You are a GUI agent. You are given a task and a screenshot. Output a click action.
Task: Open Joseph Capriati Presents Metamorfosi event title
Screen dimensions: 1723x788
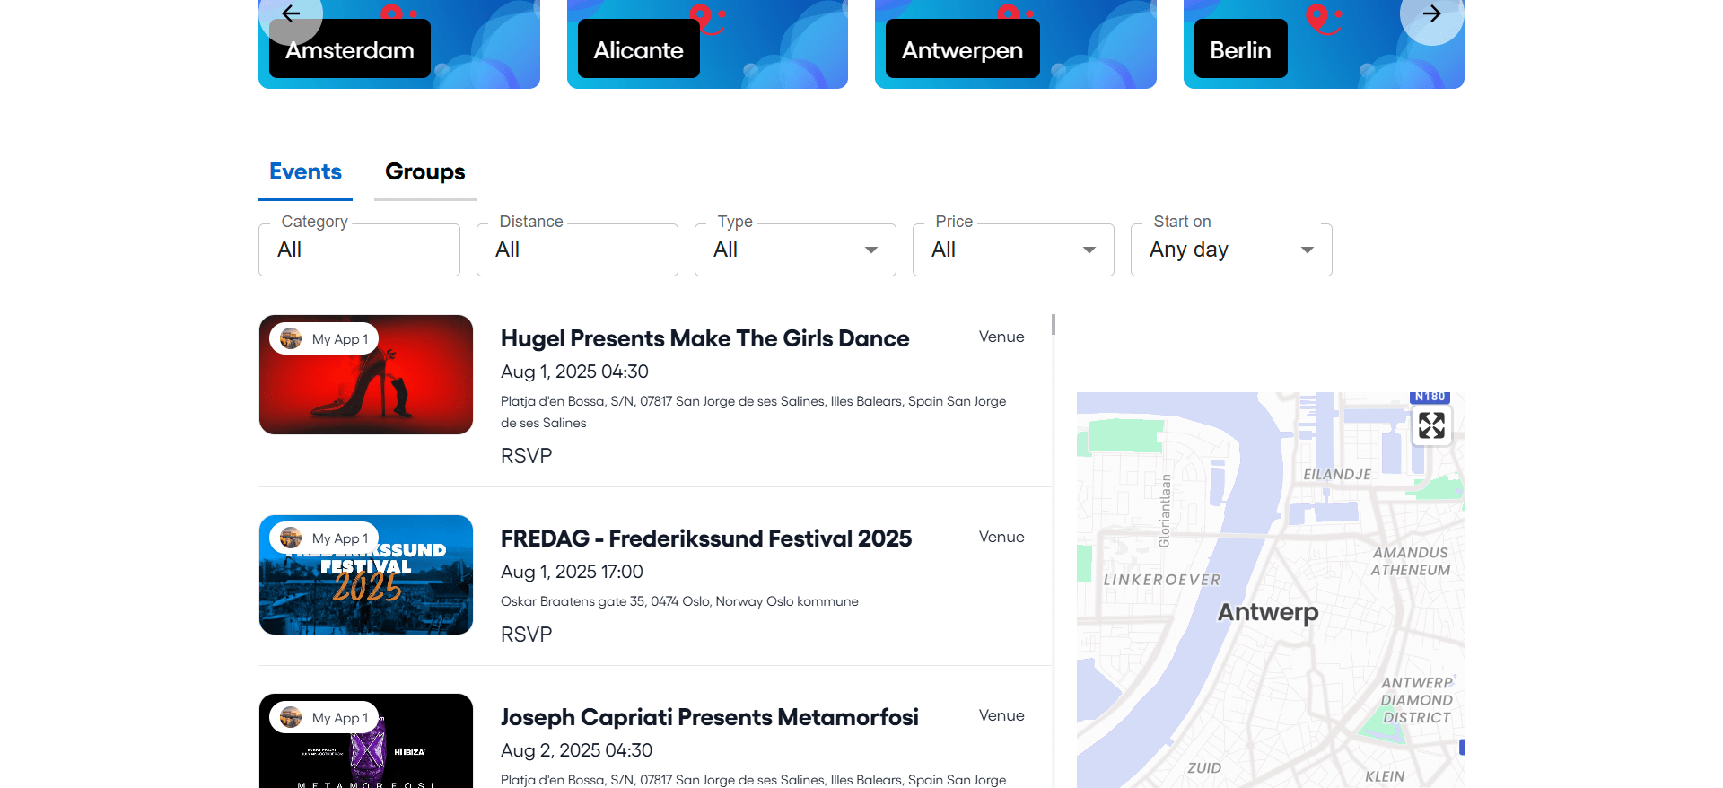point(709,717)
